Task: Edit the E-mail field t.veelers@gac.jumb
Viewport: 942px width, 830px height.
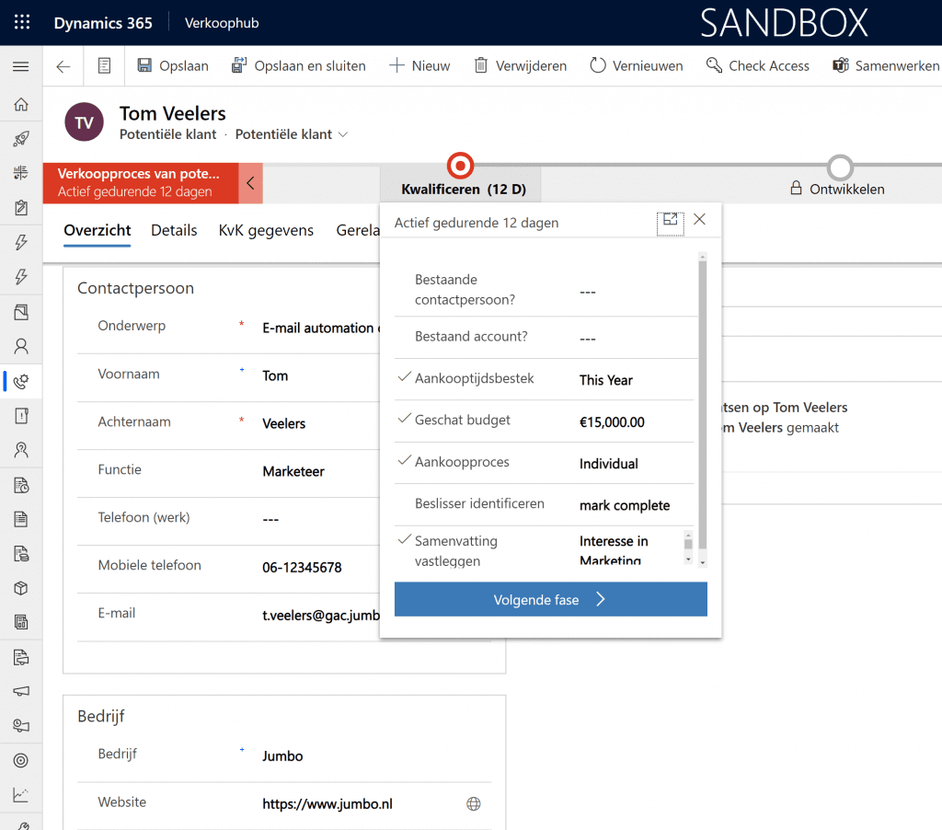Action: (x=321, y=615)
